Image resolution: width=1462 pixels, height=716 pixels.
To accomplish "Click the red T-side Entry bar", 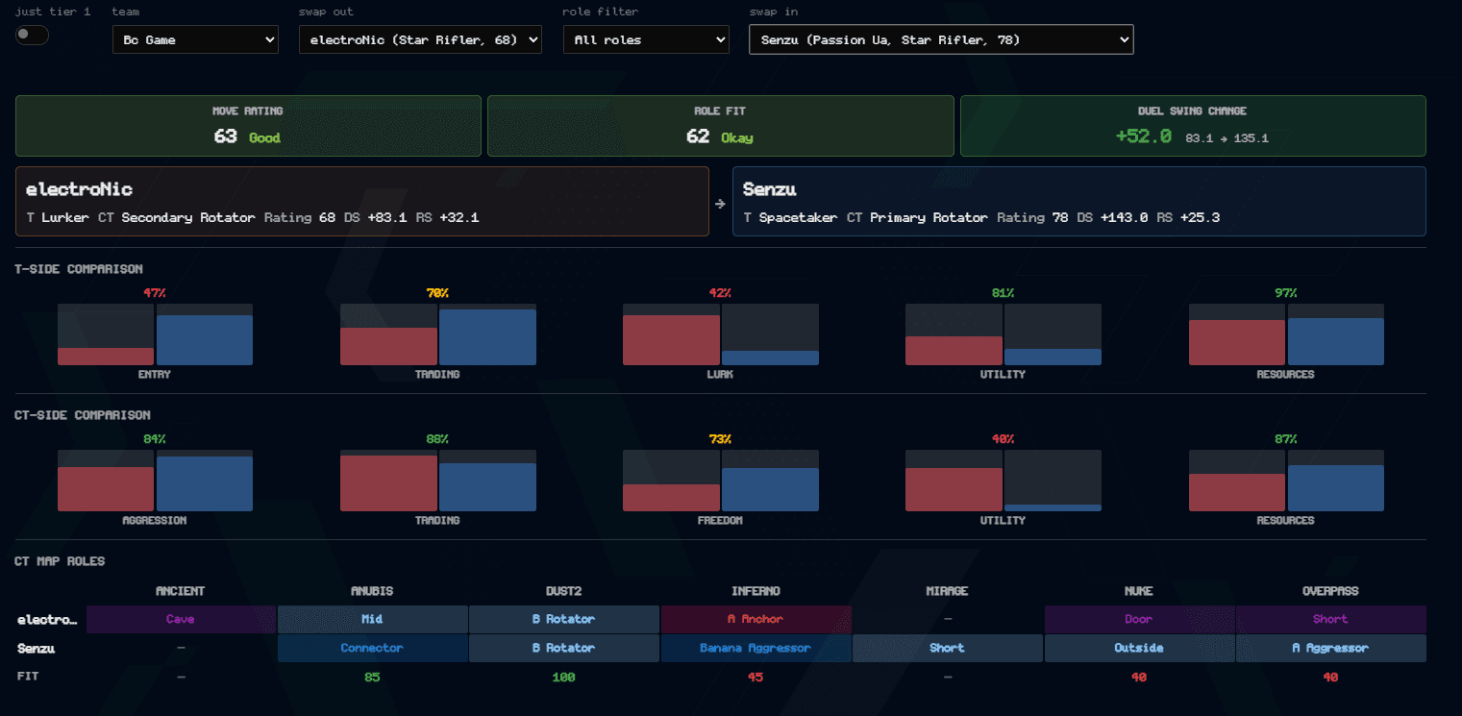I will (106, 357).
